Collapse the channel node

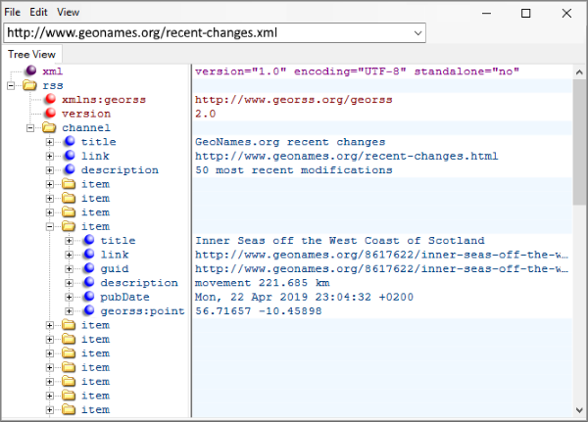pyautogui.click(x=30, y=127)
